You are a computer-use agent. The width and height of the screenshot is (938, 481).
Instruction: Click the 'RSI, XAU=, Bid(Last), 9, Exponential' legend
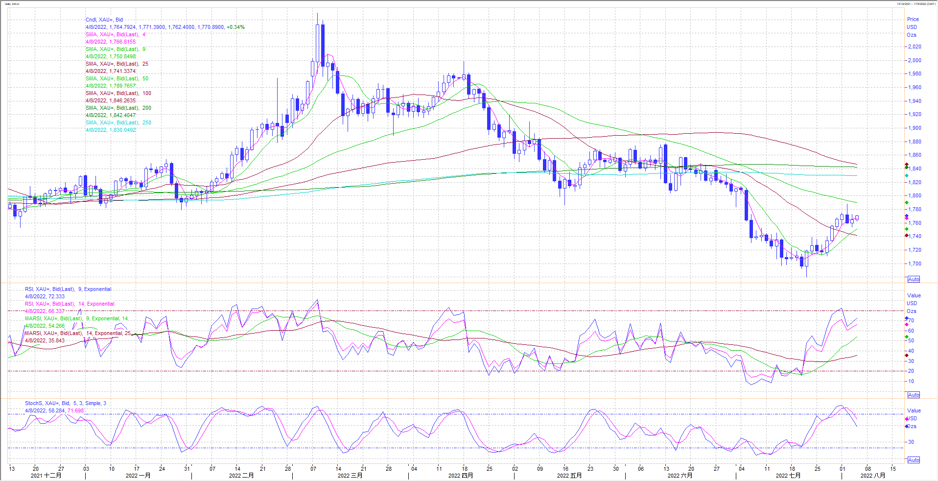click(x=68, y=289)
